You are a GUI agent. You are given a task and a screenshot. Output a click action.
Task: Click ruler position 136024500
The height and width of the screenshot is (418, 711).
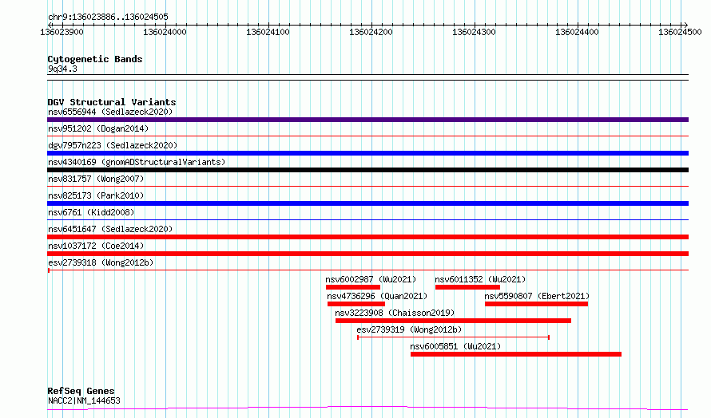[680, 32]
